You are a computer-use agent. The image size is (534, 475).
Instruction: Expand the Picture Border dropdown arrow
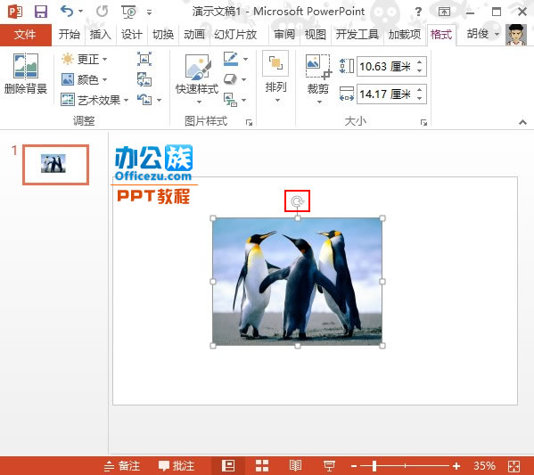pos(245,59)
